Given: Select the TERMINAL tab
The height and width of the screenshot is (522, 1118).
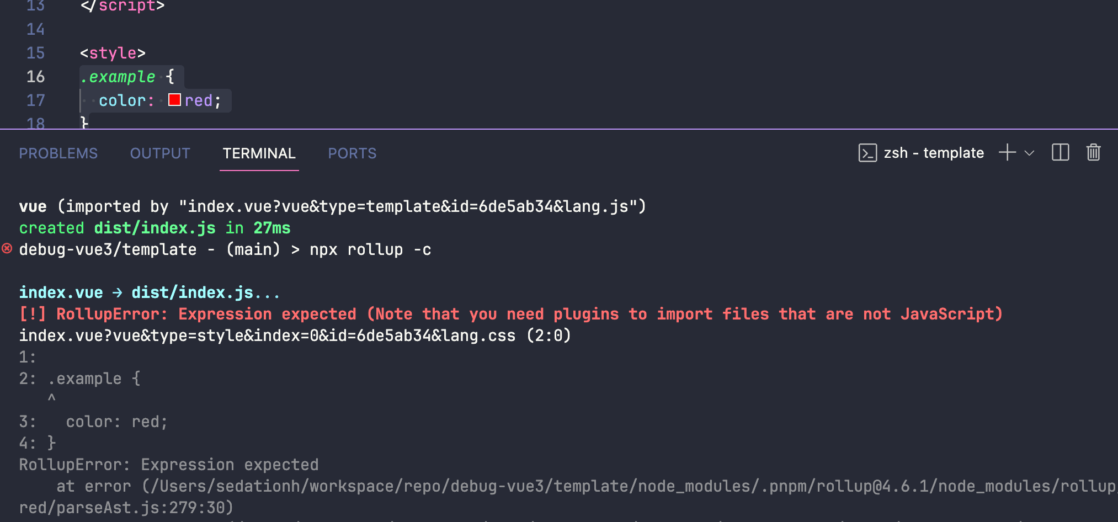Looking at the screenshot, I should 259,153.
